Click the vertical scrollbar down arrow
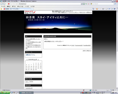Screen dimensions: 118x94 pyautogui.click(x=117, y=88)
